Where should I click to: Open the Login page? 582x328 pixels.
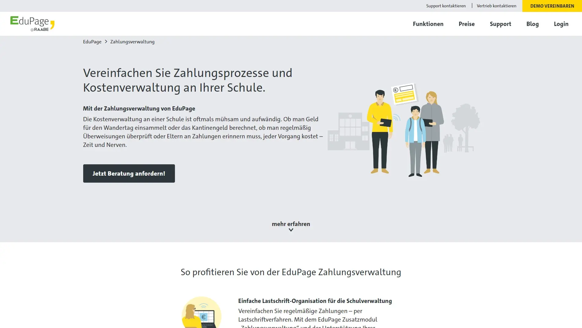point(561,24)
